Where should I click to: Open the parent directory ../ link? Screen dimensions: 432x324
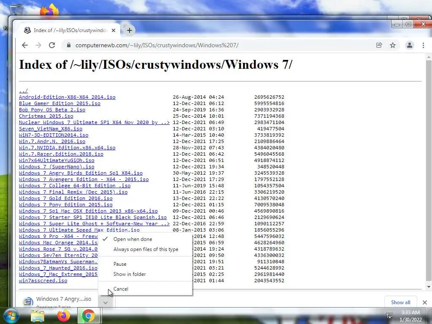point(24,91)
